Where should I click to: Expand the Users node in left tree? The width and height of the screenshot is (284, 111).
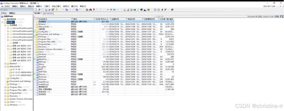(5, 102)
